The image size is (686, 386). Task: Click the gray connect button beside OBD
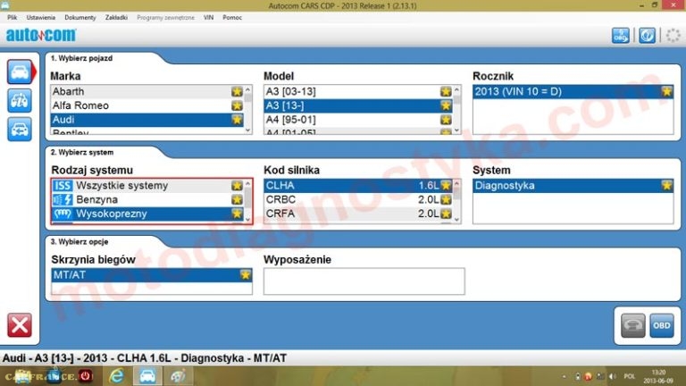[633, 325]
